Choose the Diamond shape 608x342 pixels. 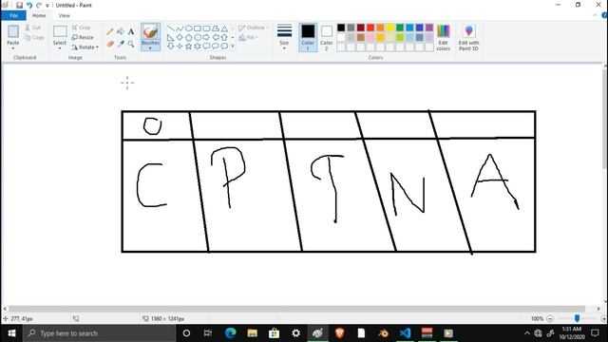pyautogui.click(x=180, y=38)
